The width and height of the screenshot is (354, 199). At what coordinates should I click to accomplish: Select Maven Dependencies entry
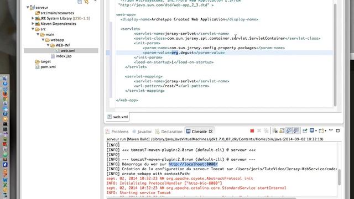pyautogui.click(x=58, y=24)
